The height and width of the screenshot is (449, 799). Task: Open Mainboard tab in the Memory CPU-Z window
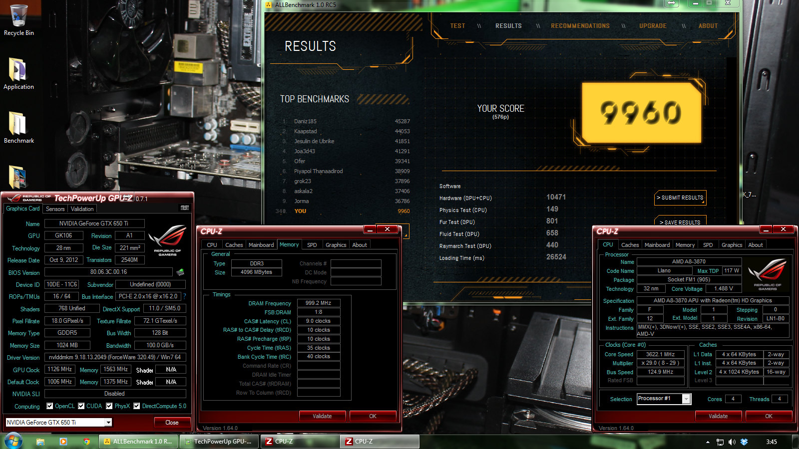coord(261,245)
